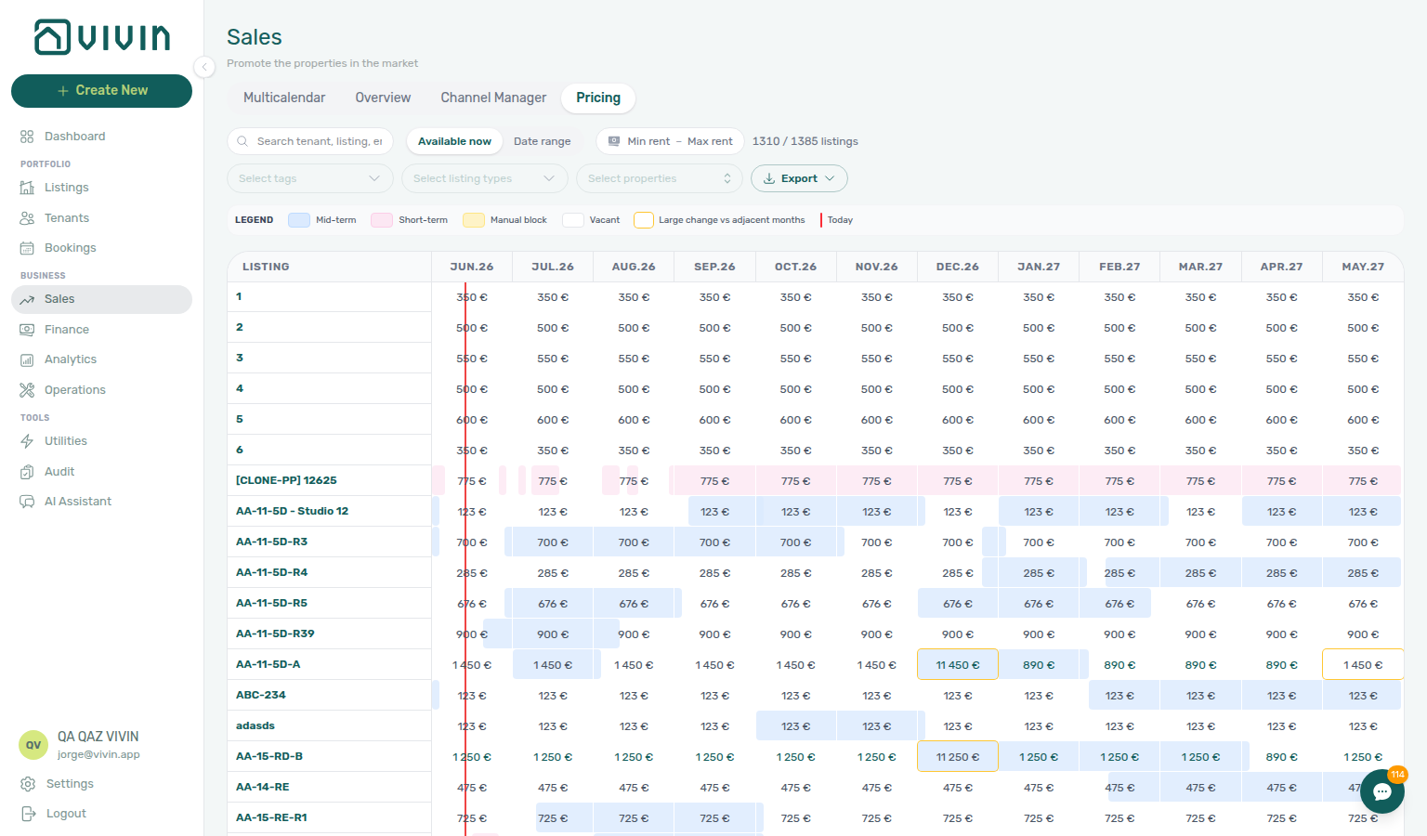Image resolution: width=1427 pixels, height=836 pixels.
Task: Click the VIVIN logo
Action: pos(102,37)
